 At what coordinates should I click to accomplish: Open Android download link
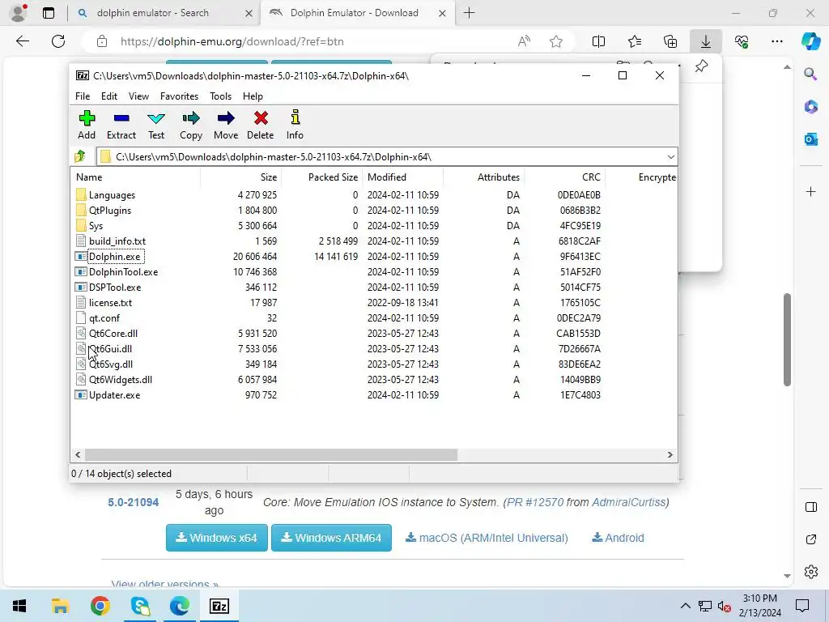618,538
